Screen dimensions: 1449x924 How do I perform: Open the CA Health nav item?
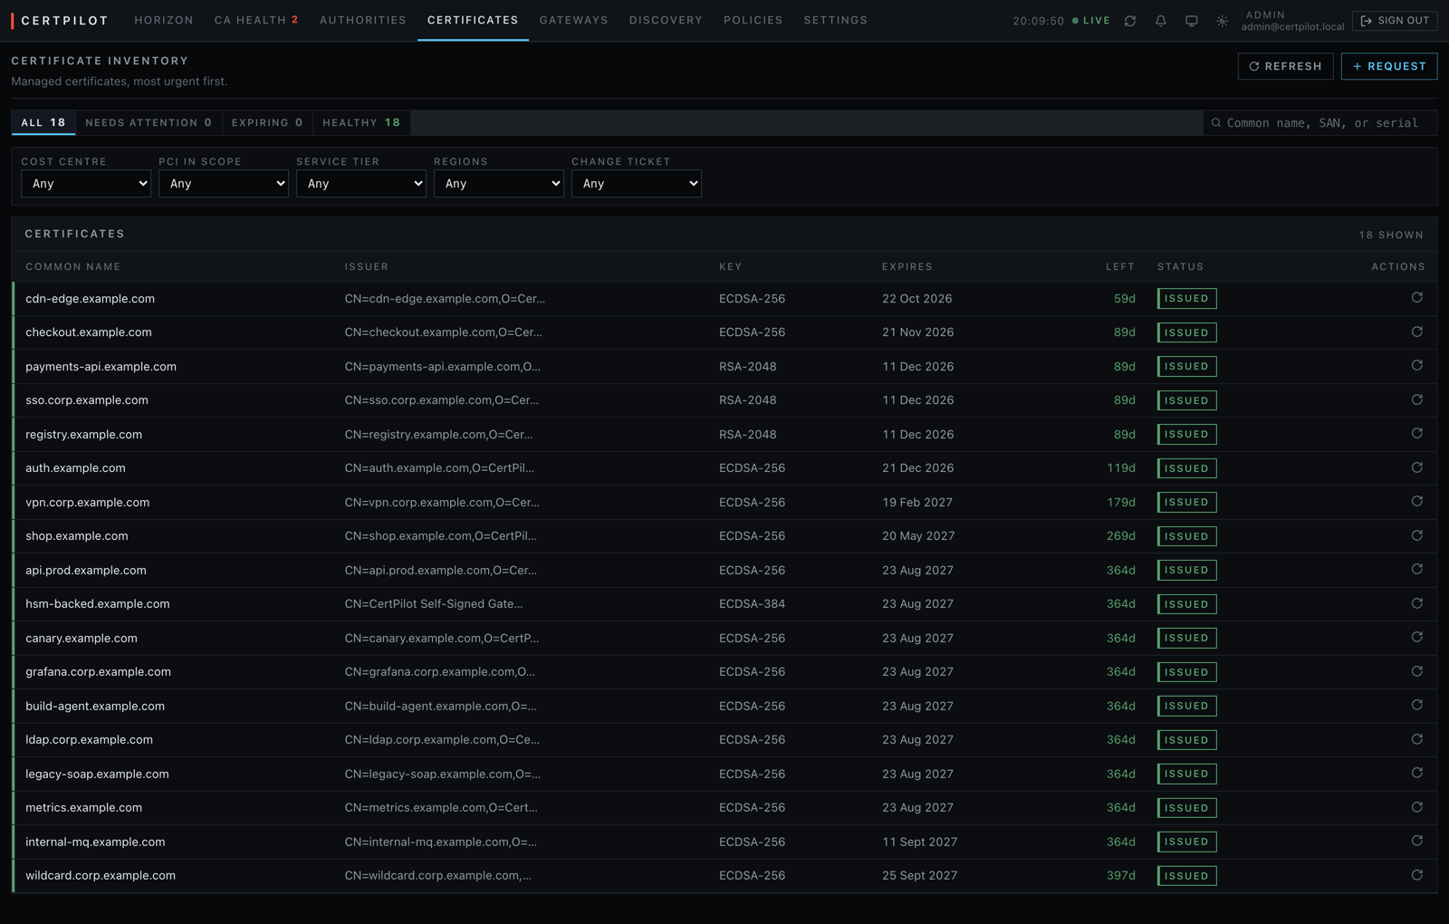pyautogui.click(x=256, y=20)
